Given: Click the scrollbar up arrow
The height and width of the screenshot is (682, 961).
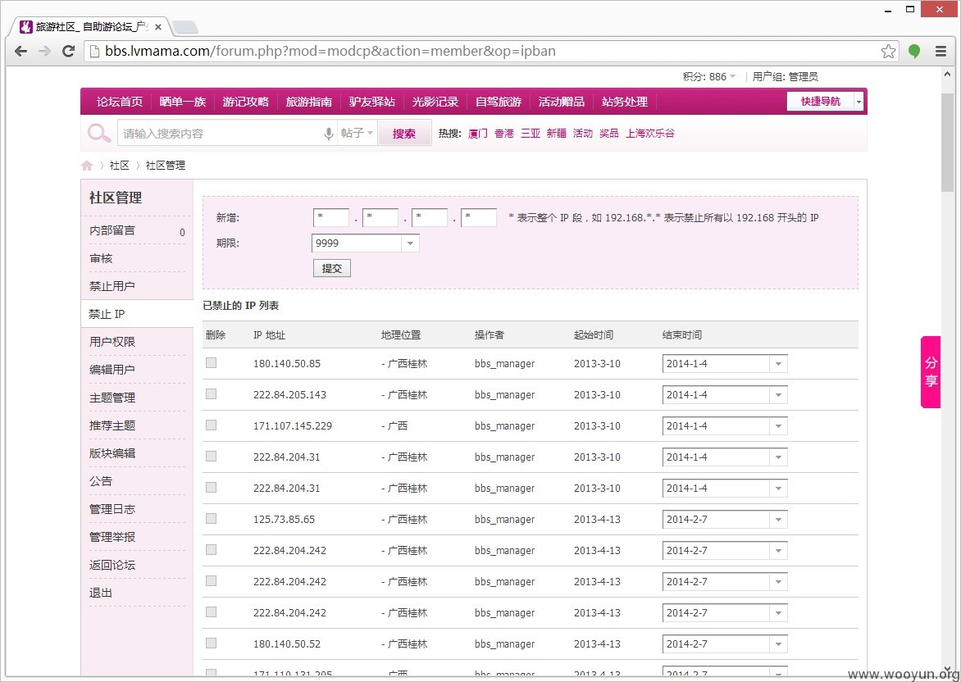Looking at the screenshot, I should (948, 74).
